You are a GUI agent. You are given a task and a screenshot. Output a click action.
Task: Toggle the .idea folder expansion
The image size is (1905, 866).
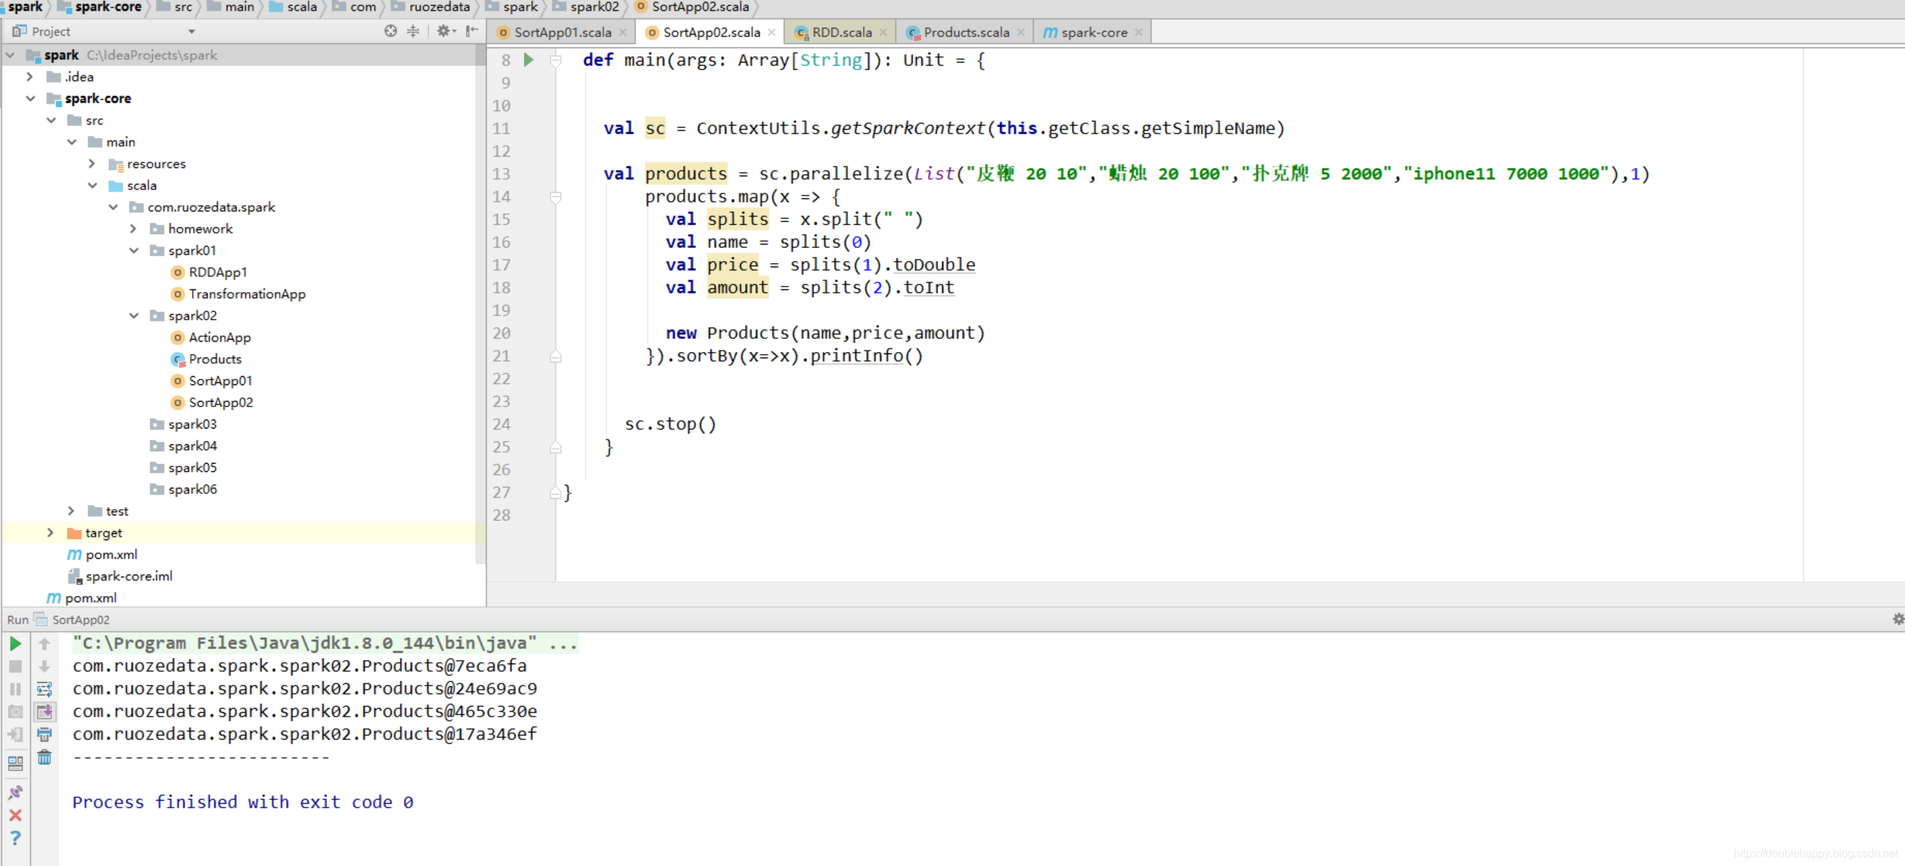coord(27,75)
